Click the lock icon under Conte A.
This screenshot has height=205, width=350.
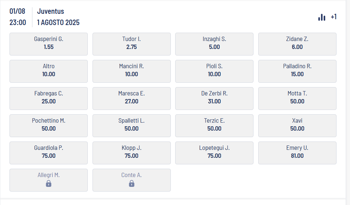click(131, 184)
